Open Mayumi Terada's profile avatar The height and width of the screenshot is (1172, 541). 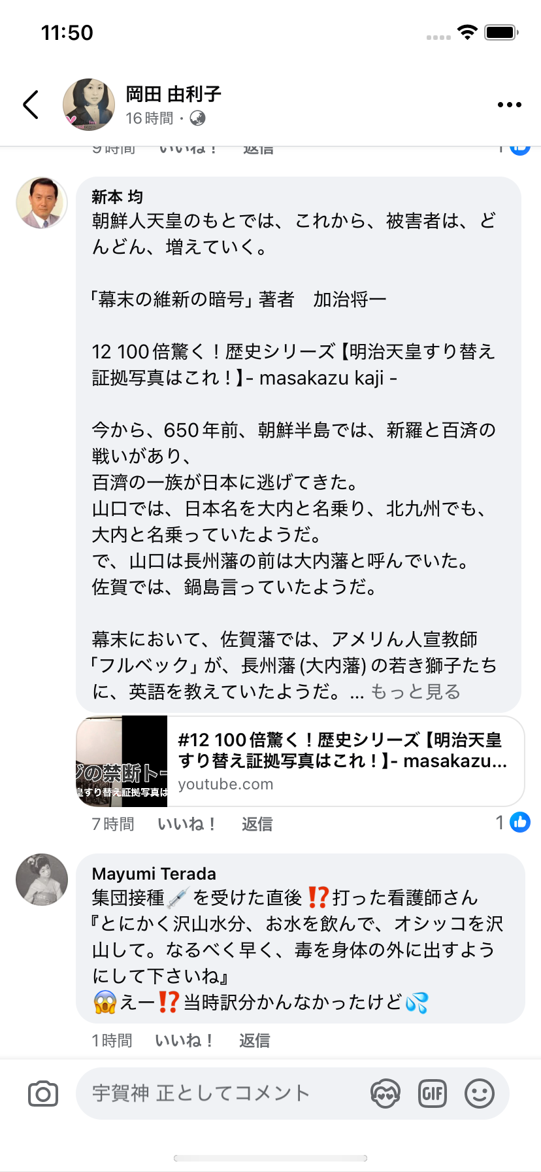pyautogui.click(x=42, y=880)
